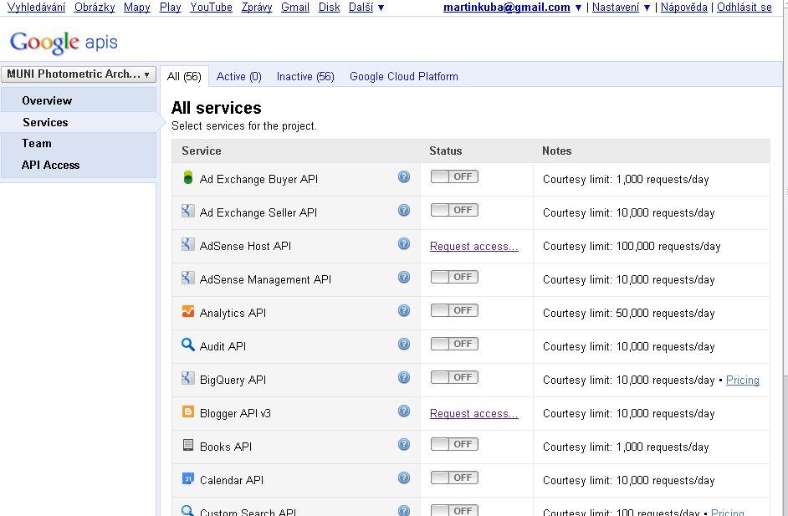
Task: Open the YouTube link in top bar
Action: 211,7
